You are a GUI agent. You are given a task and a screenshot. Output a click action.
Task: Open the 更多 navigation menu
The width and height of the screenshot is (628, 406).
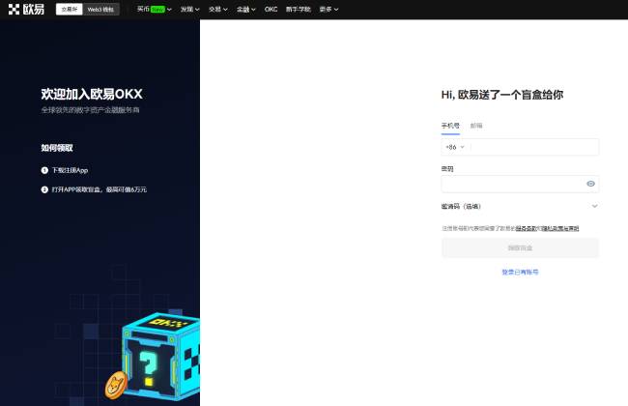pos(329,9)
